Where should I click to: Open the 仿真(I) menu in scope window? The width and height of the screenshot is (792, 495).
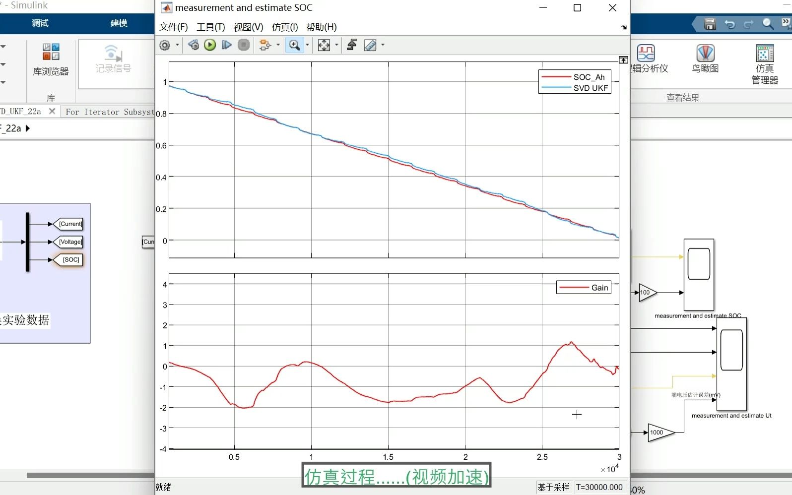tap(285, 27)
